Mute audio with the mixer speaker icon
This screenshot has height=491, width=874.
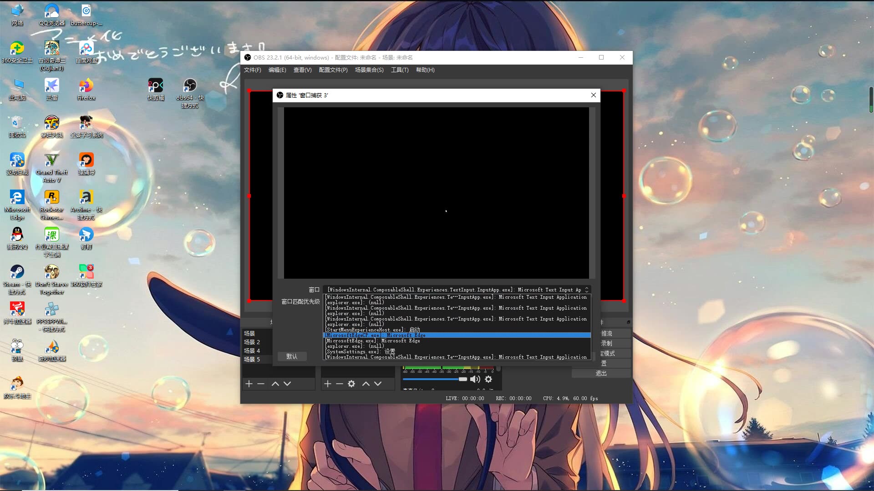(475, 379)
